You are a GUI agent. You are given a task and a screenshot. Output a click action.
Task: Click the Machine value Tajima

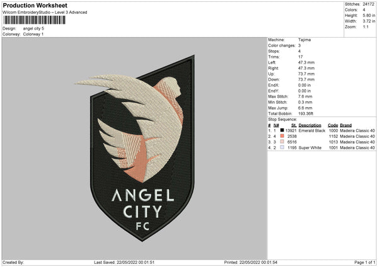(304, 40)
